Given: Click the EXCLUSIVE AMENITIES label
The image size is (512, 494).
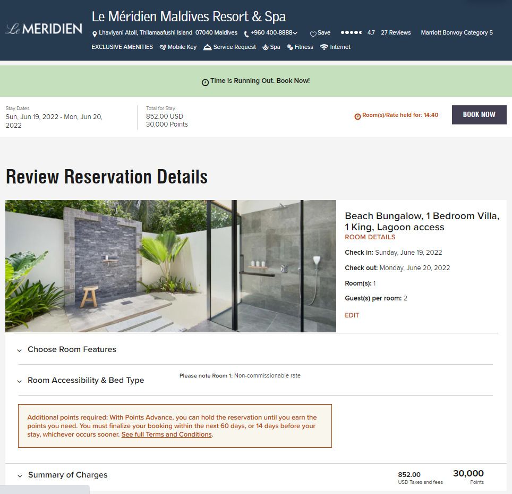Looking at the screenshot, I should (122, 47).
